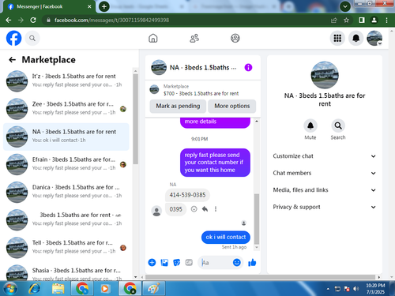Share this page from the address bar
This screenshot has width=395, height=296.
coord(334,20)
